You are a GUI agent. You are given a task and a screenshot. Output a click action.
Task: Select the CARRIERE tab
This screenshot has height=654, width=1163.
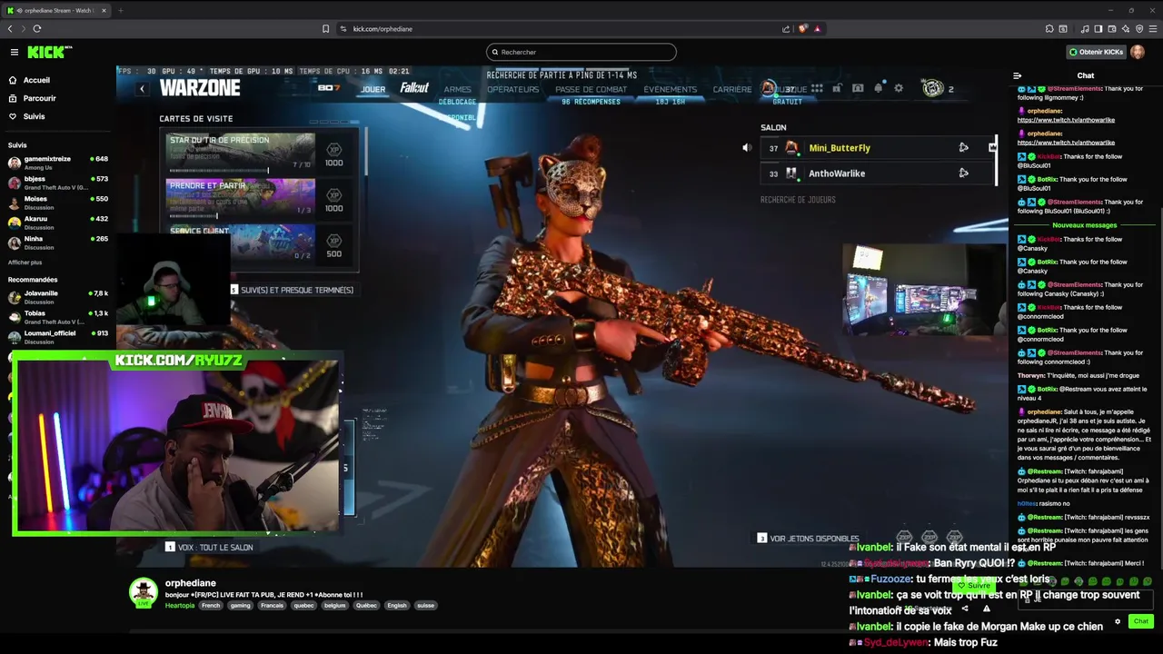[732, 89]
